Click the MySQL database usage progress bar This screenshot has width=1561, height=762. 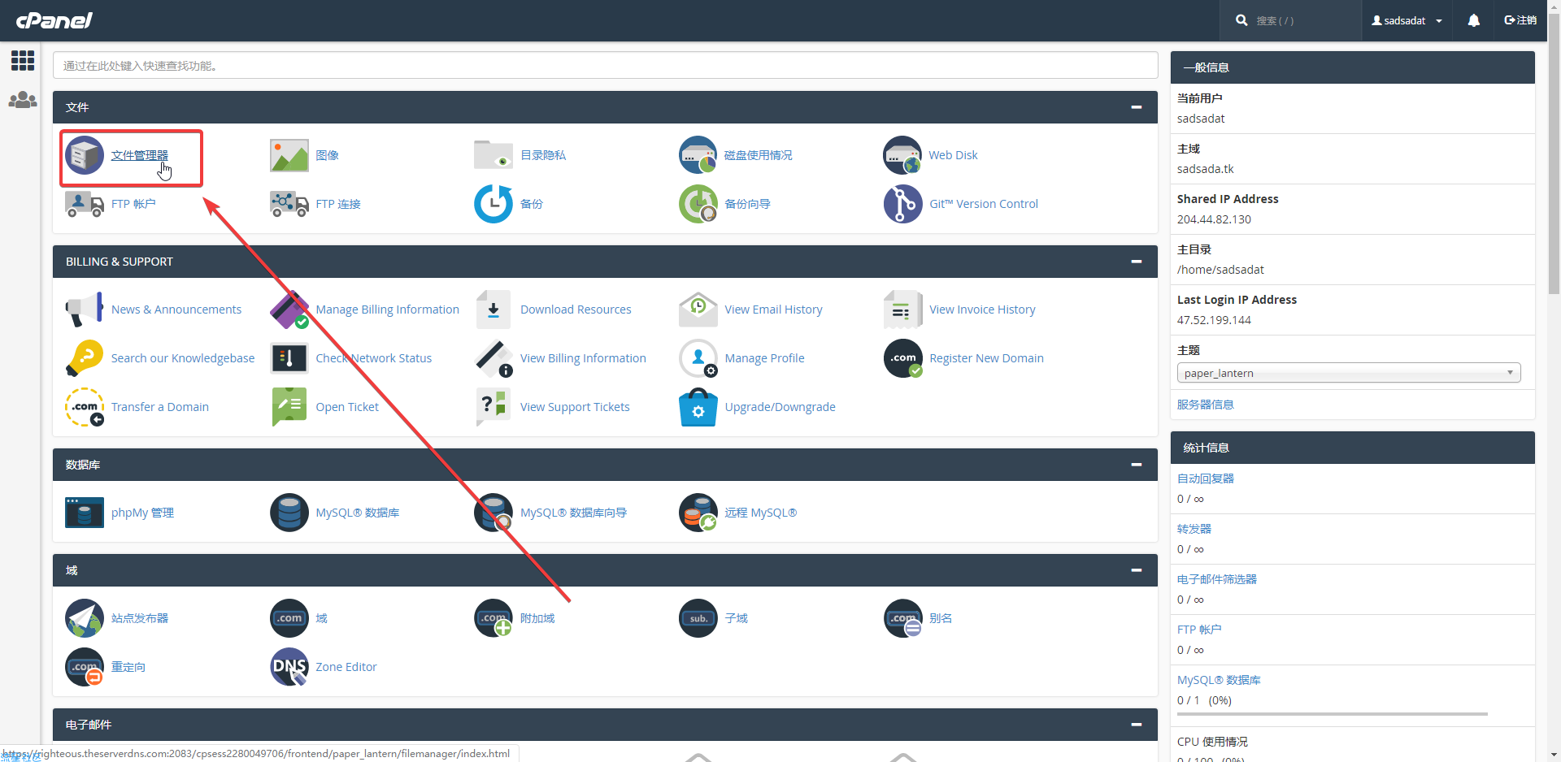pos(1333,714)
